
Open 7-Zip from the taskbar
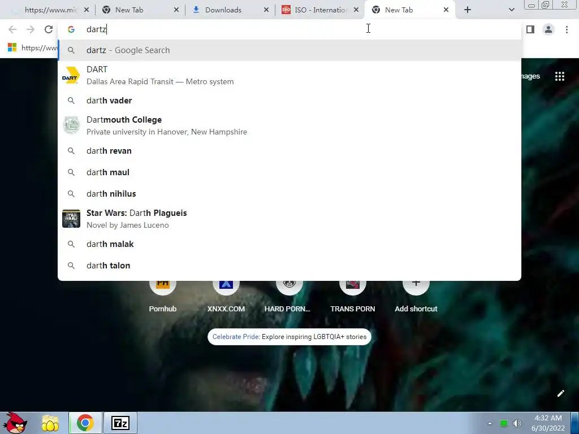click(120, 423)
